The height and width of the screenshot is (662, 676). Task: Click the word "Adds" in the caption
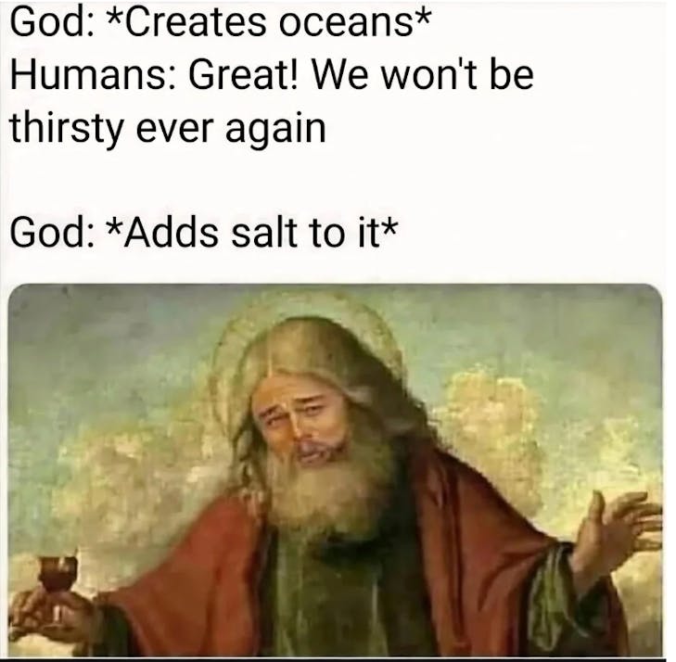click(172, 233)
